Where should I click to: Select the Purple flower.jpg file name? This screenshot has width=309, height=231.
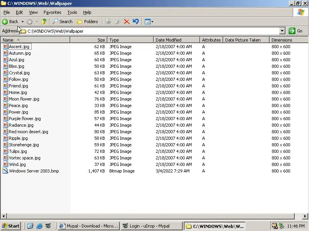pos(25,119)
